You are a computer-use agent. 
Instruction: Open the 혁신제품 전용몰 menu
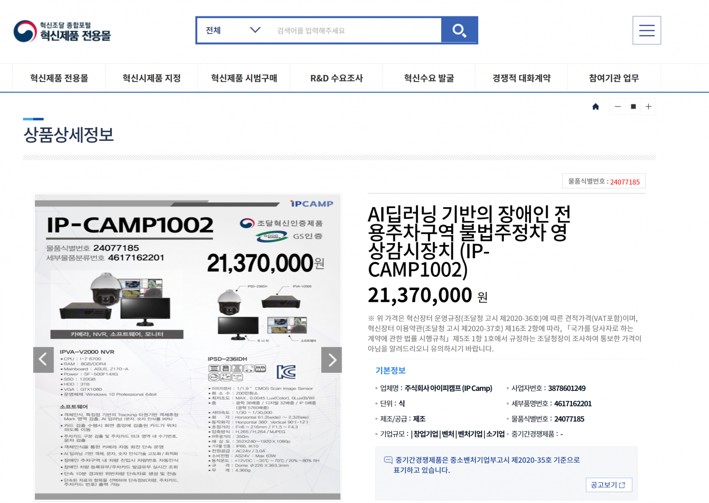(59, 78)
